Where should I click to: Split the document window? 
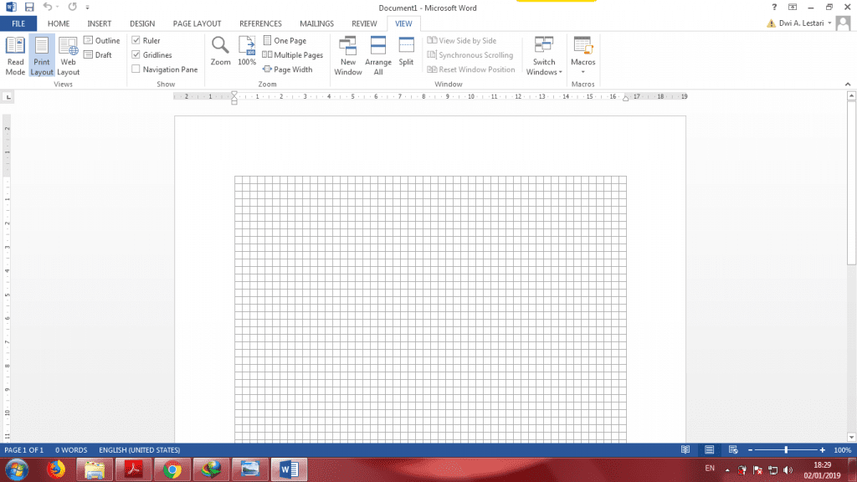[406, 51]
